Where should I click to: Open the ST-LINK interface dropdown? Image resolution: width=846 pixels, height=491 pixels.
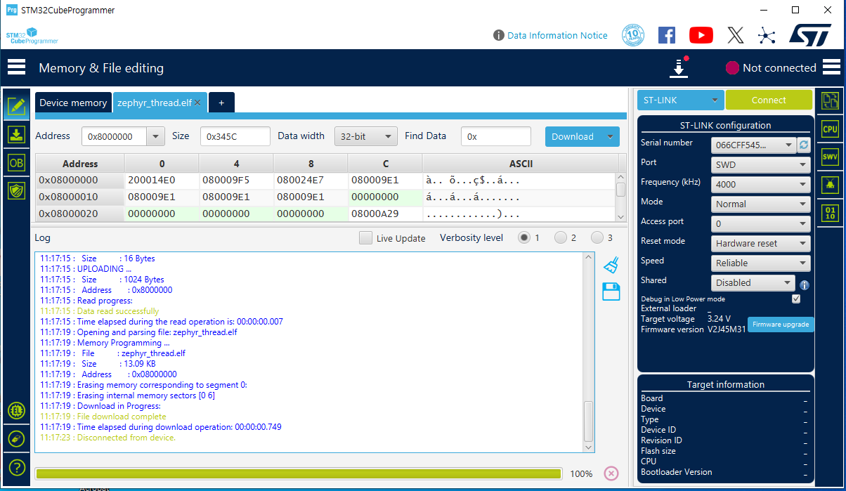[x=680, y=100]
